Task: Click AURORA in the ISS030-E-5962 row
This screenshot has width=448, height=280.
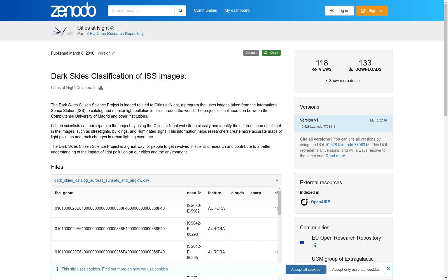Action: 216,208
